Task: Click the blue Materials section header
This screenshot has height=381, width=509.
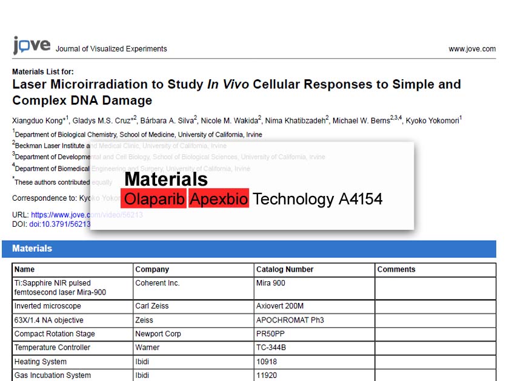Action: pos(32,249)
